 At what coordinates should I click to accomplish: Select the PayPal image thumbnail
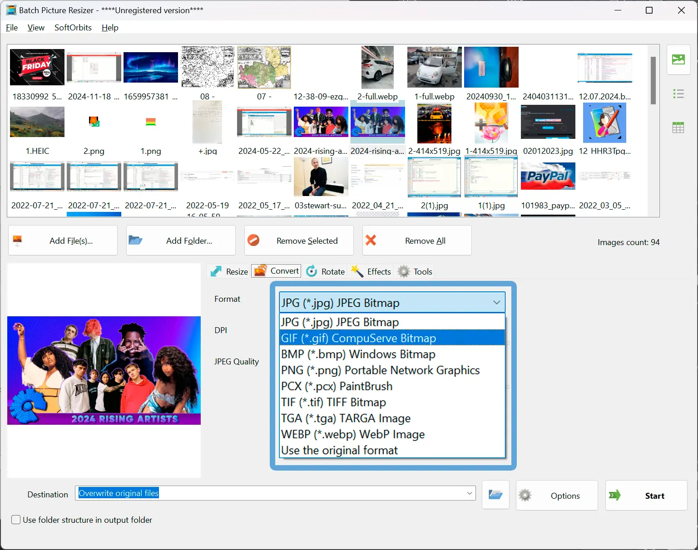[x=548, y=176]
